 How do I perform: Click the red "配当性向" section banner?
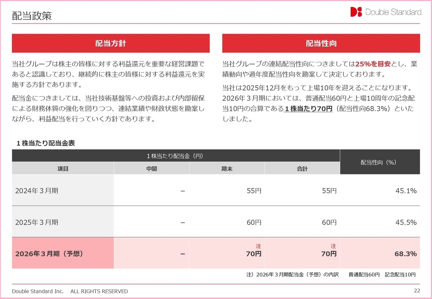pos(321,43)
